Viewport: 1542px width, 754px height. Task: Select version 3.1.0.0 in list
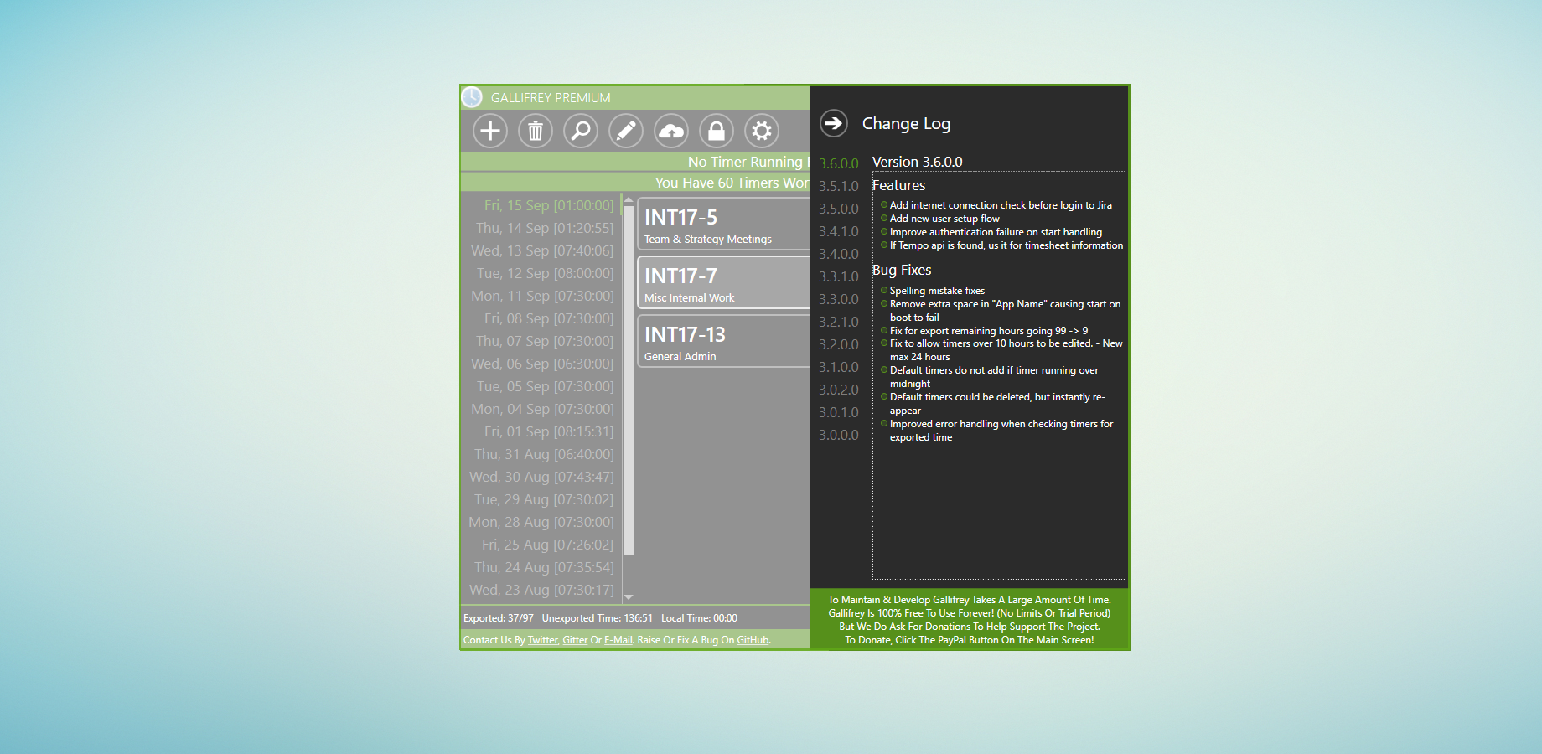point(839,367)
